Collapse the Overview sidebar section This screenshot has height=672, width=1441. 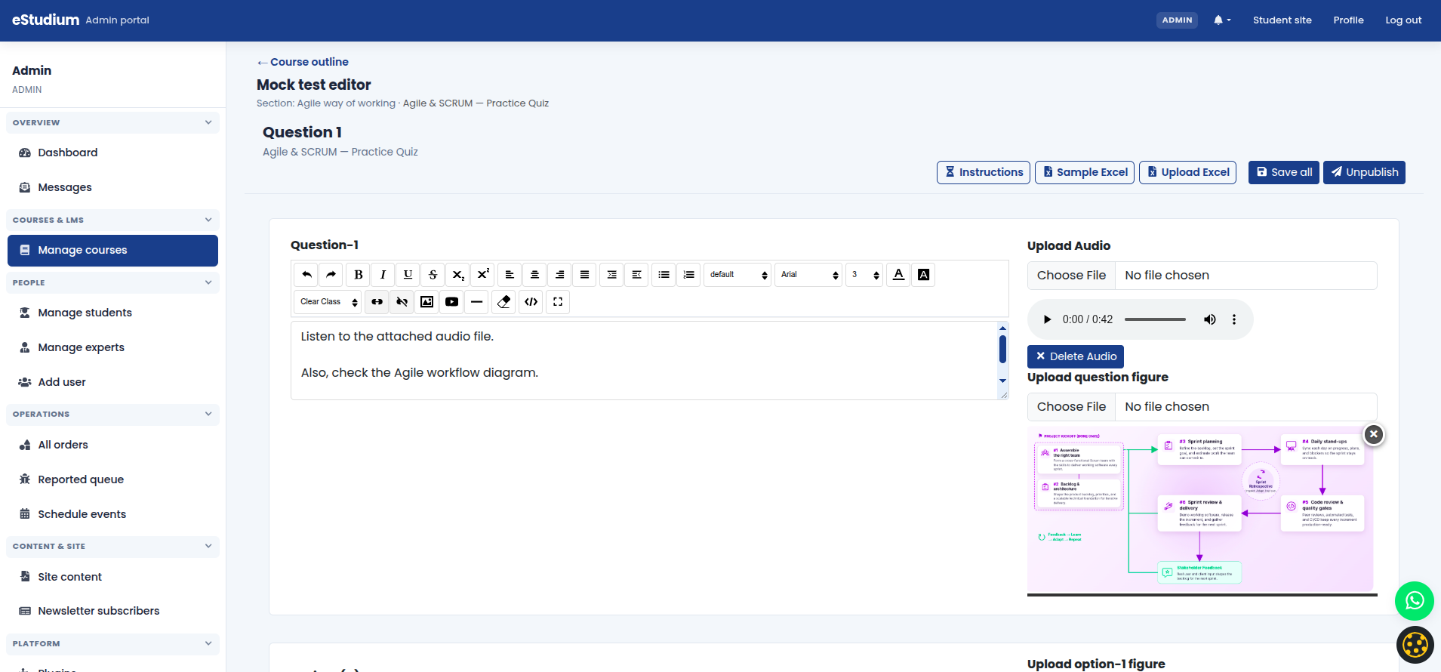pos(112,122)
